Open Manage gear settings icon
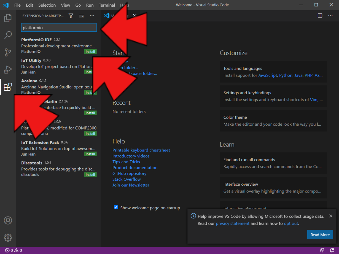 coord(8,237)
